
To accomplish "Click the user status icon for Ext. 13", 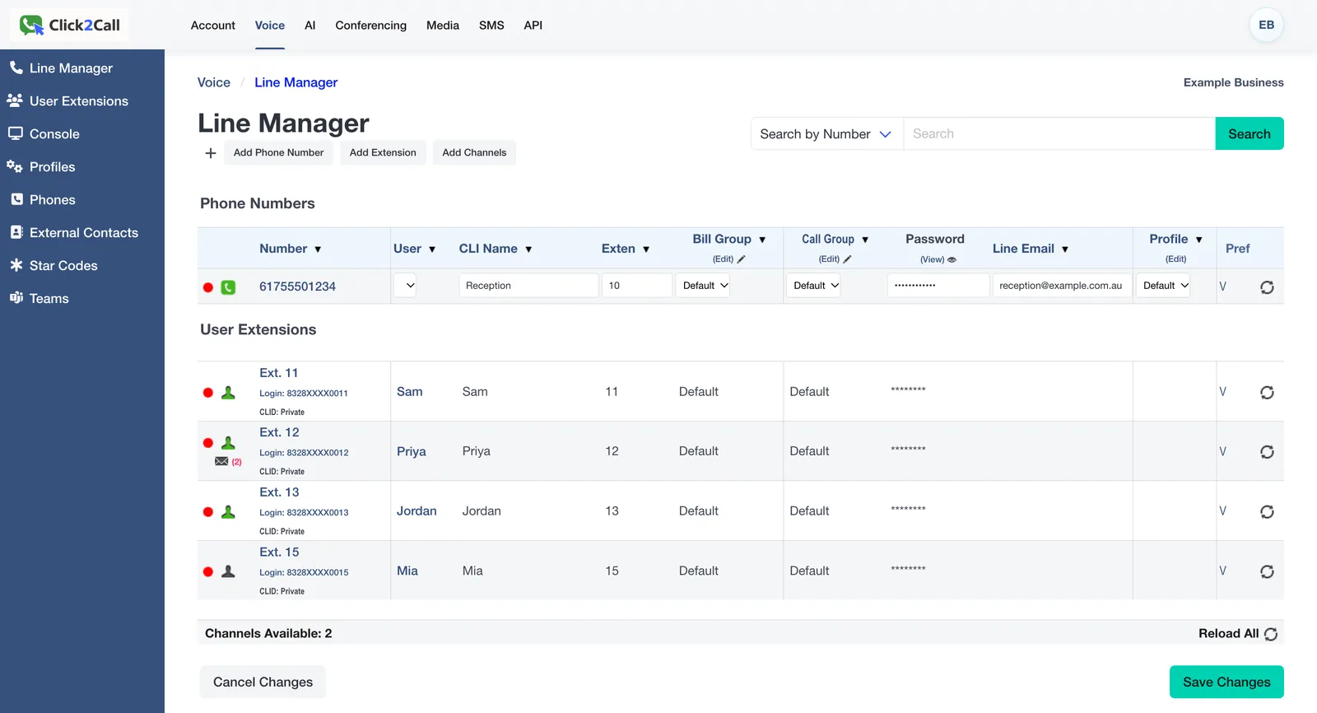I will click(228, 512).
